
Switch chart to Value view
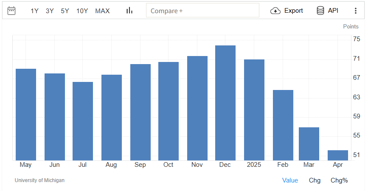tap(290, 180)
